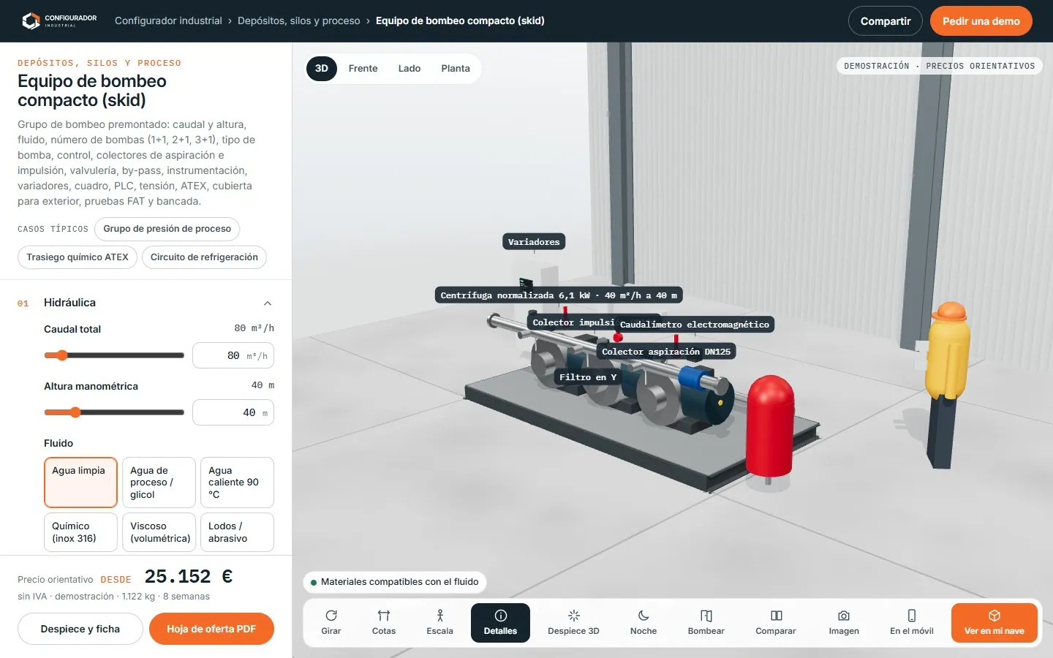This screenshot has height=658, width=1053.
Task: Select Agua de proceso / glicol fluid
Action: coord(159,483)
